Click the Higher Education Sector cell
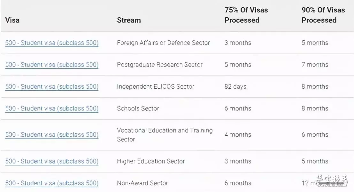 (151, 161)
